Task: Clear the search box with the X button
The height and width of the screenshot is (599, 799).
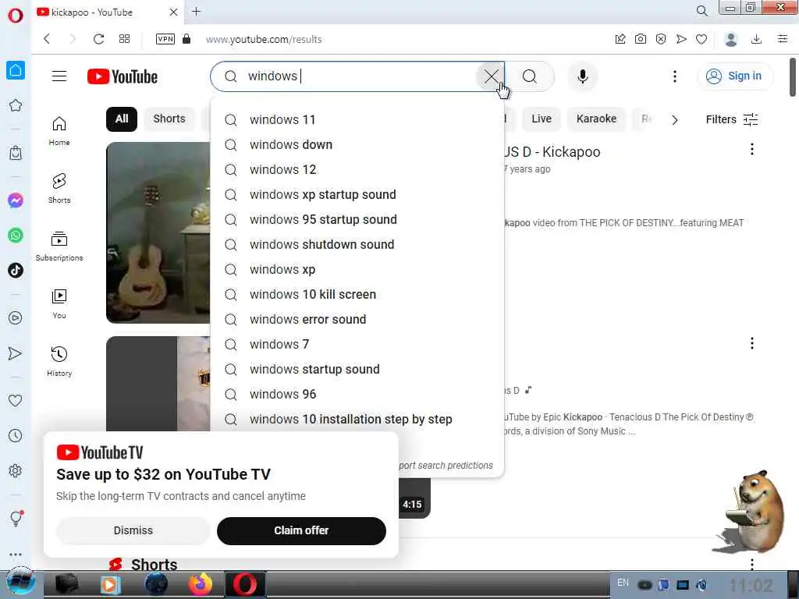Action: point(492,76)
